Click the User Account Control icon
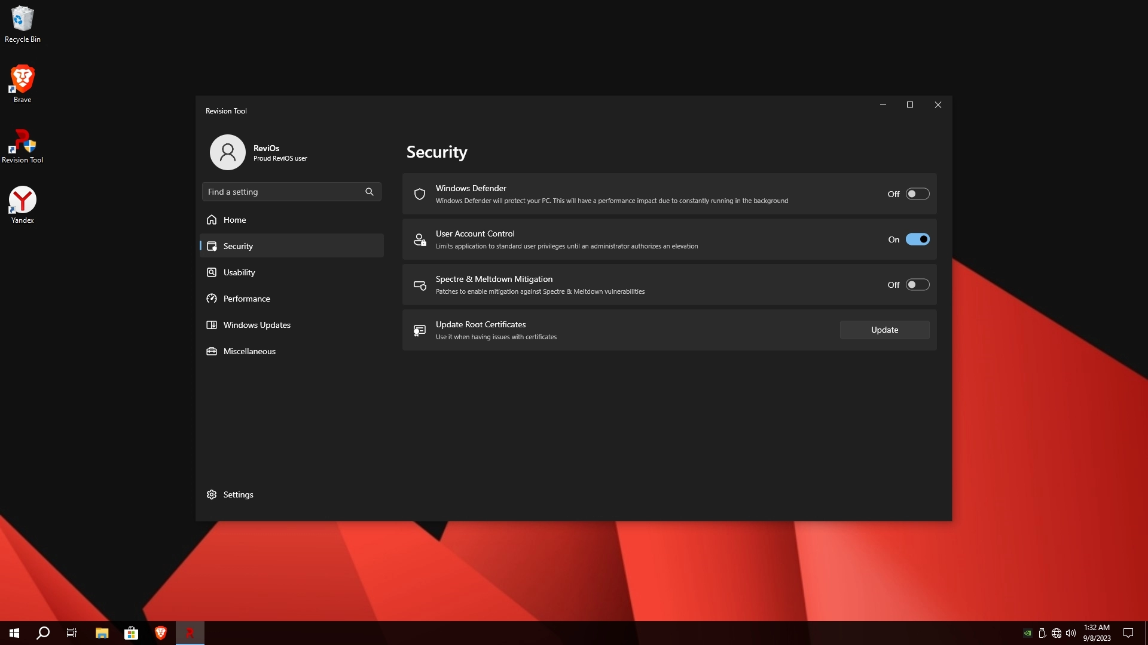 pos(420,239)
